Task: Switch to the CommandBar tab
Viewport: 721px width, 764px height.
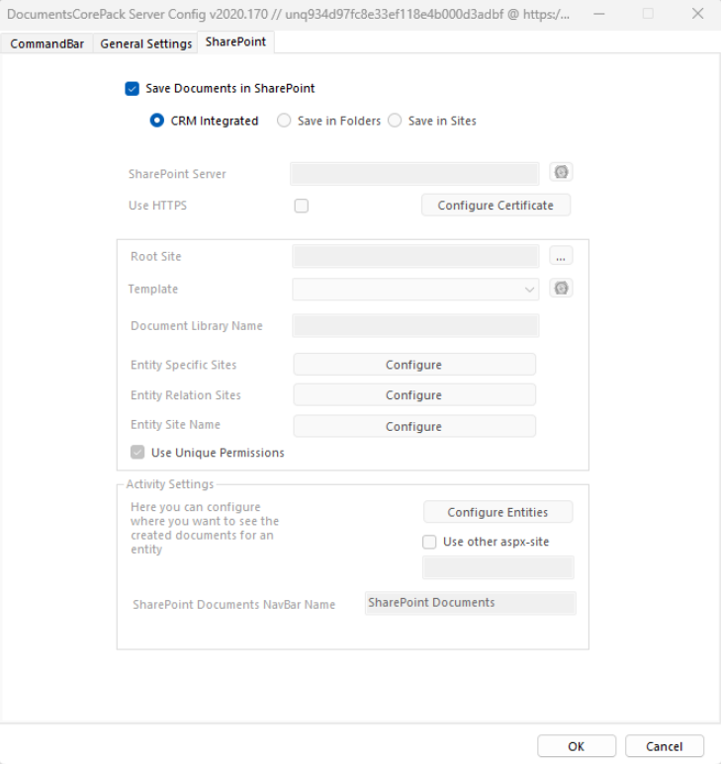Action: 47,43
